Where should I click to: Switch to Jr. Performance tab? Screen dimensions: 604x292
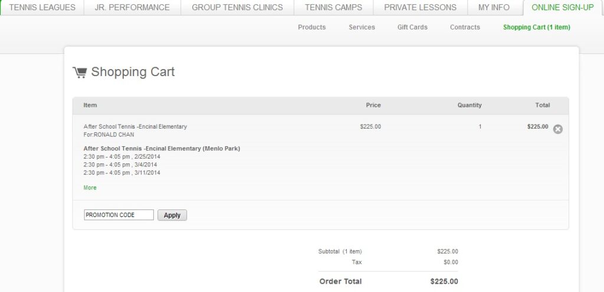132,8
